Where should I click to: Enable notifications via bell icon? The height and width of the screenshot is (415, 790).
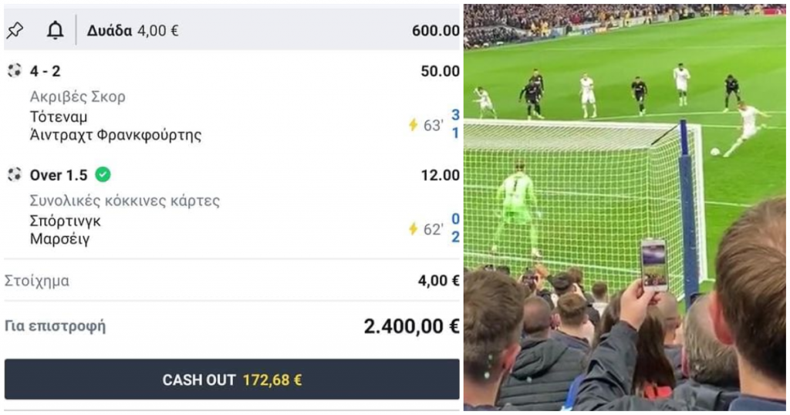click(x=55, y=31)
